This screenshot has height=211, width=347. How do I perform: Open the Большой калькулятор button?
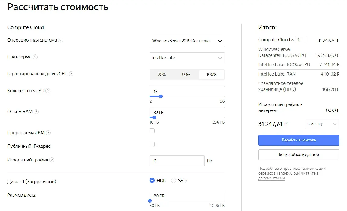tap(299, 154)
